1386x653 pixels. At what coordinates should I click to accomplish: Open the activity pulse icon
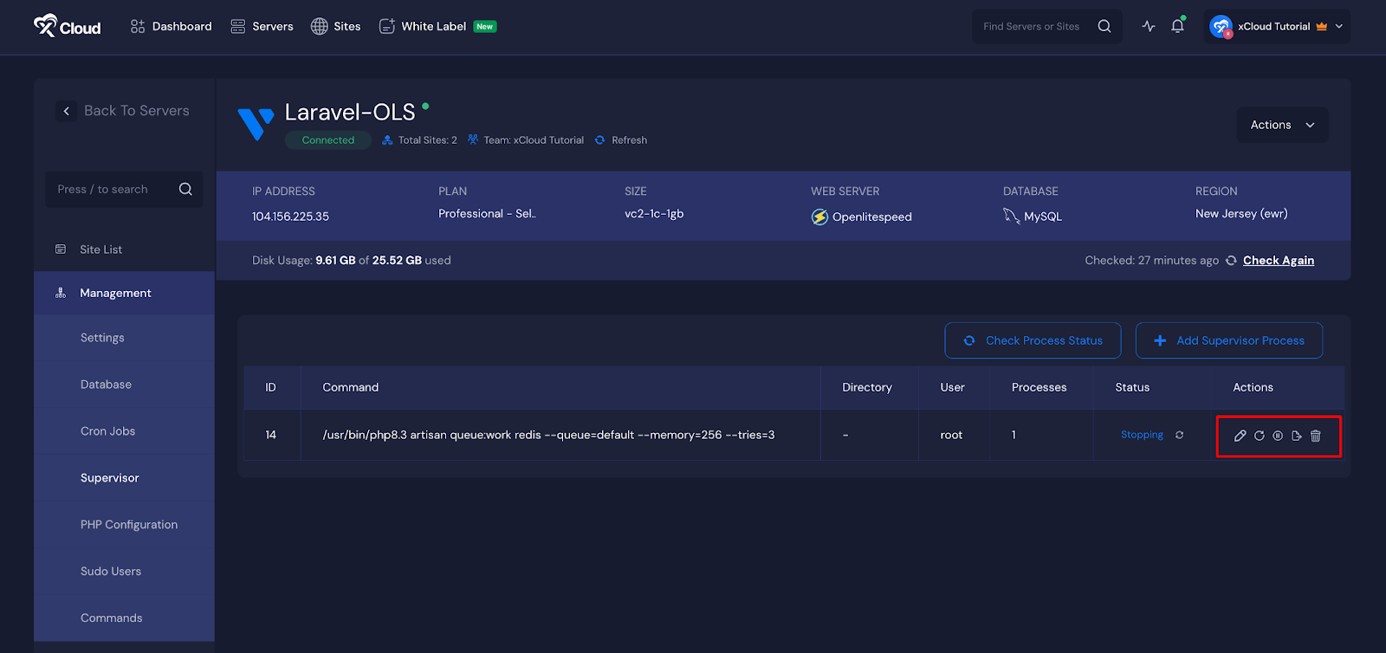(1149, 26)
